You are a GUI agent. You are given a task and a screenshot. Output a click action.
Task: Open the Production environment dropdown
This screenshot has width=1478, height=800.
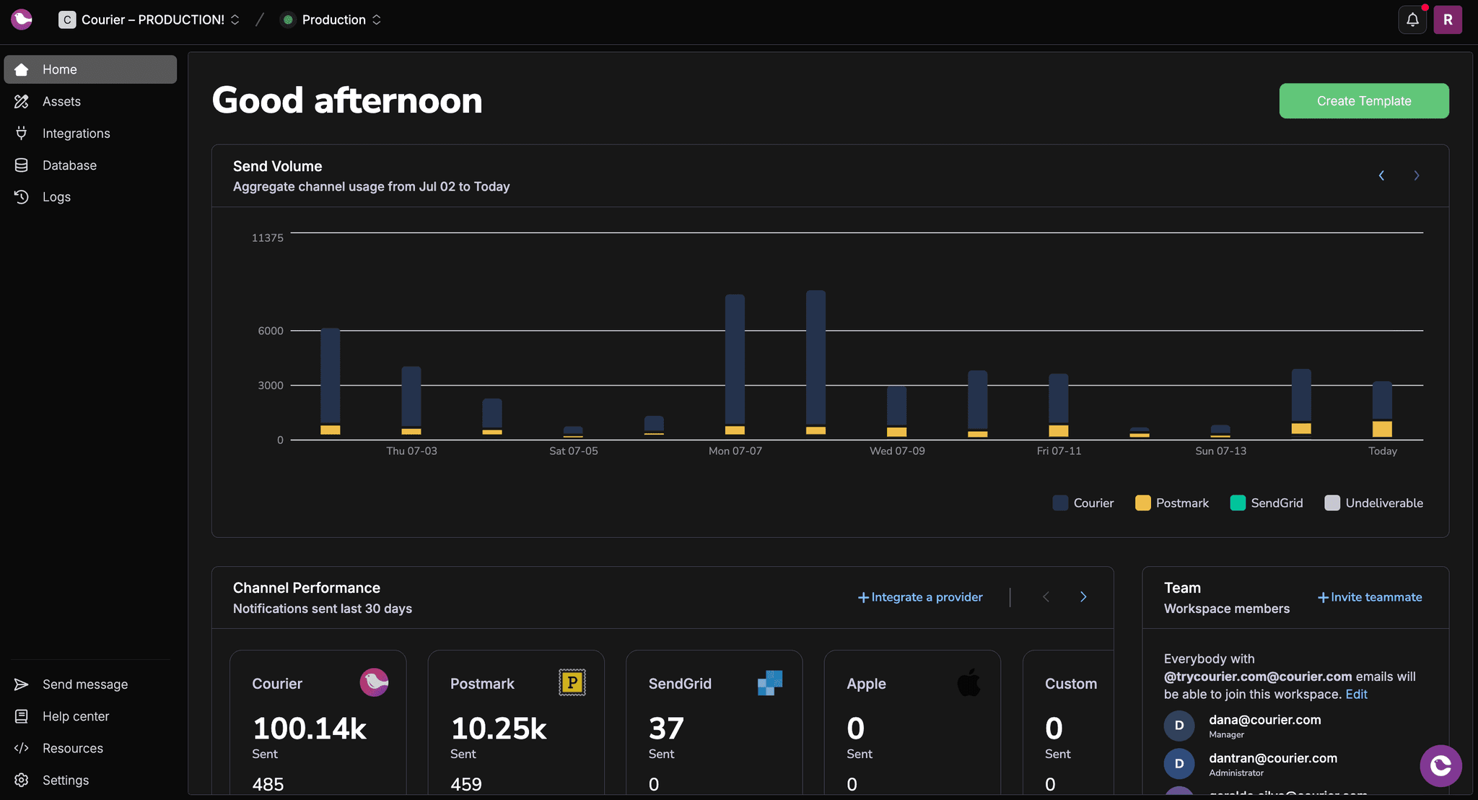(331, 20)
